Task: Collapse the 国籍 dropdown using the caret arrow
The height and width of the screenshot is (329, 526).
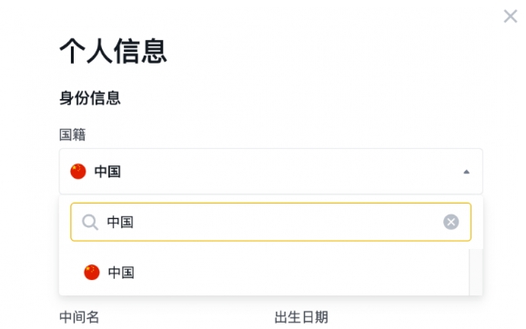Action: (466, 172)
